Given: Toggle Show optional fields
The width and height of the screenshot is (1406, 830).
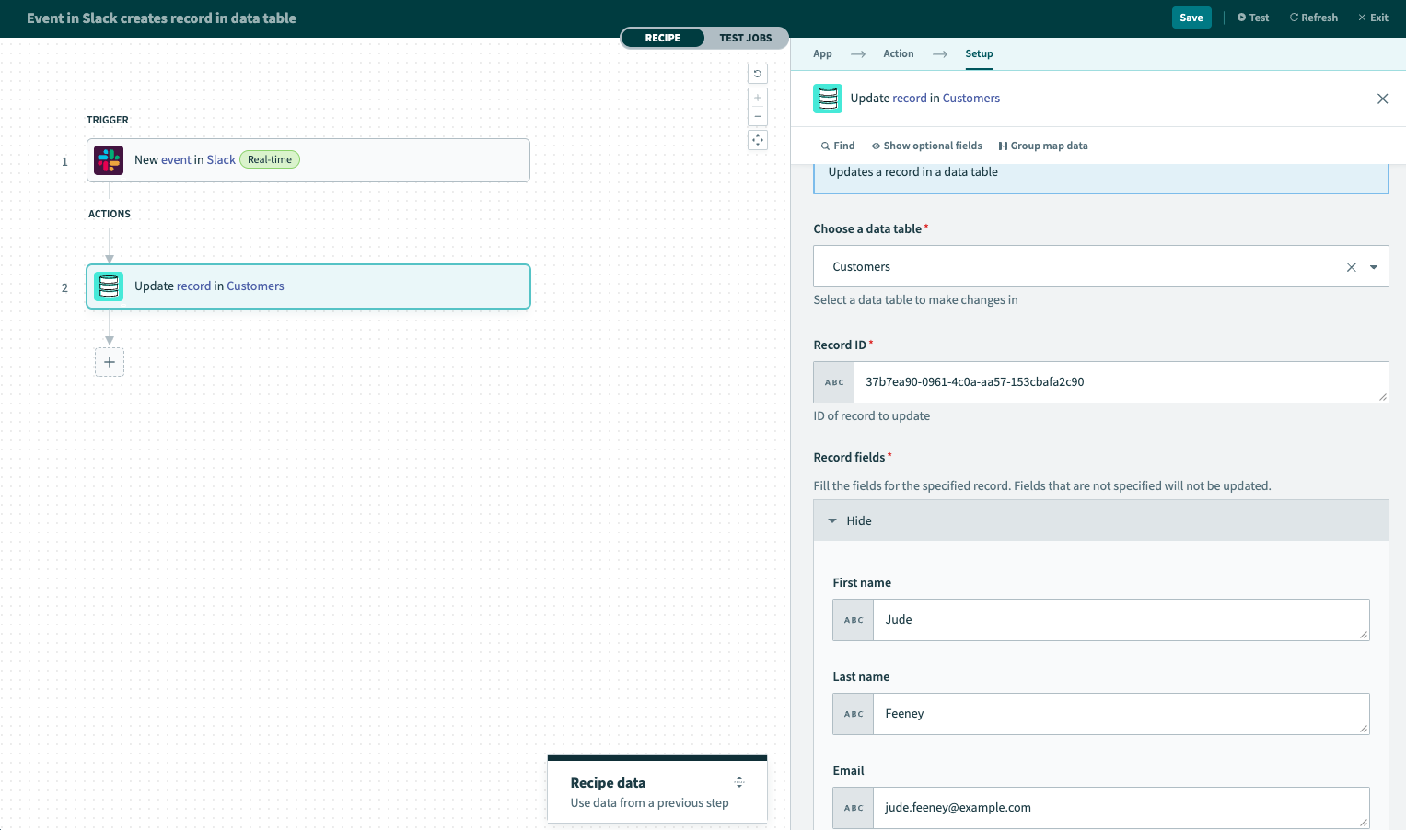Looking at the screenshot, I should tap(926, 146).
